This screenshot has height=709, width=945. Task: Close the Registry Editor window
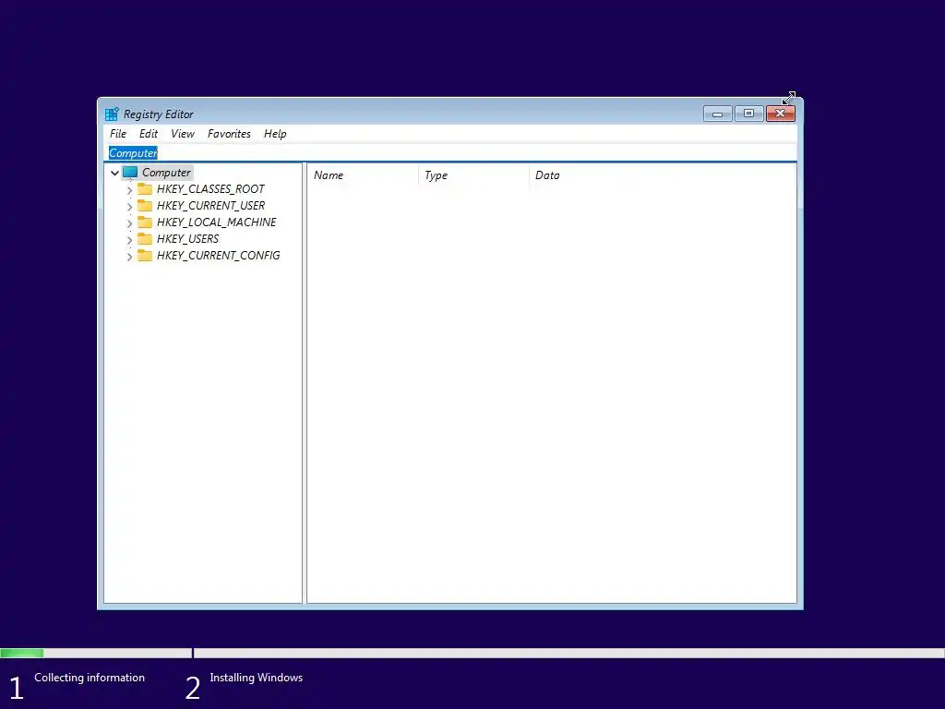[x=781, y=114]
